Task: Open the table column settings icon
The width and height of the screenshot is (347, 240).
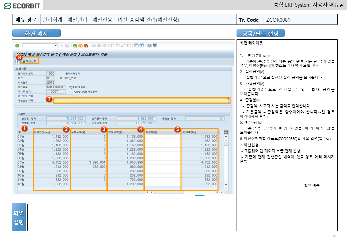Action: click(226, 132)
